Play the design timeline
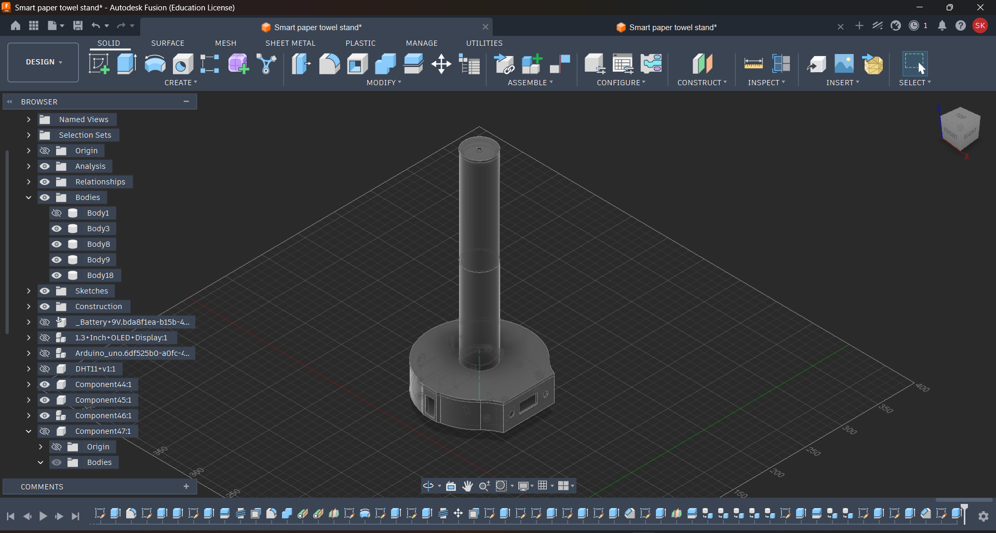The image size is (996, 533). pos(43,516)
